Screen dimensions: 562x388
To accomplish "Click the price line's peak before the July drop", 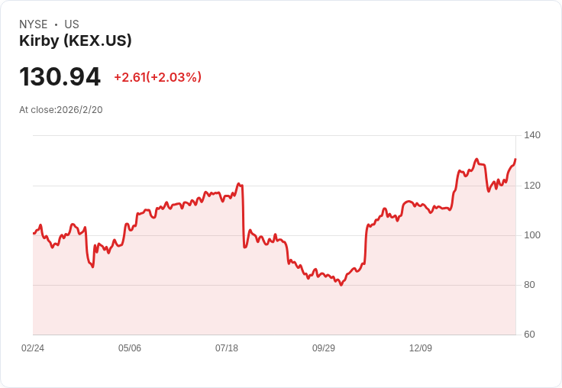I will click(x=238, y=183).
